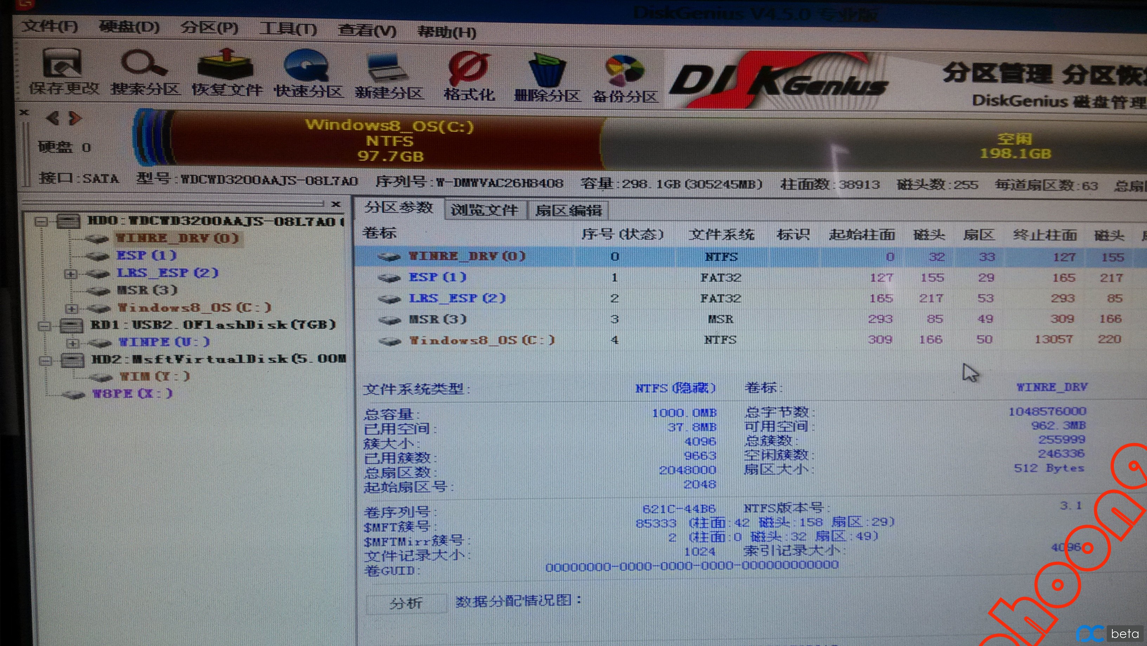Click HD2 virtual disk icon in tree

coord(73,360)
